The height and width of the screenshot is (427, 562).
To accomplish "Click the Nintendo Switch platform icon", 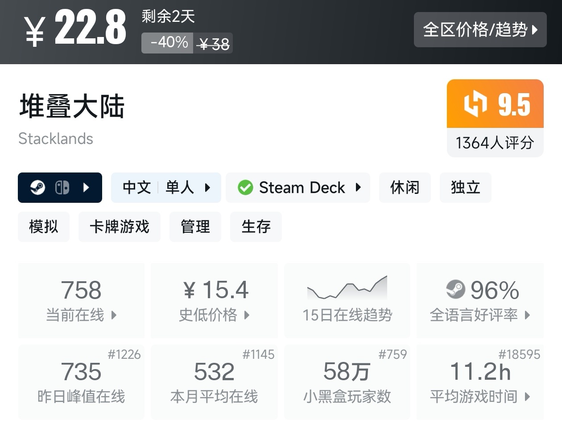I will pos(62,188).
